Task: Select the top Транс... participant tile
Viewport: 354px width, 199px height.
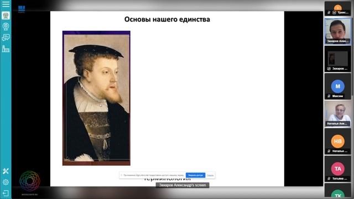Action: pyautogui.click(x=338, y=9)
